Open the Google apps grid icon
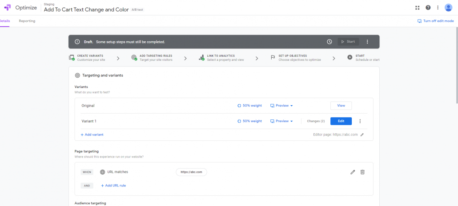 [418, 8]
